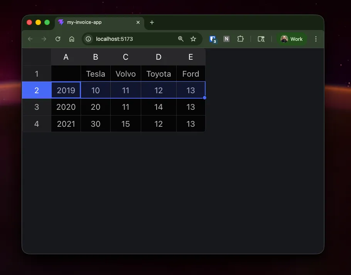Open the Work profile menu
Image resolution: width=351 pixels, height=275 pixels.
click(292, 39)
